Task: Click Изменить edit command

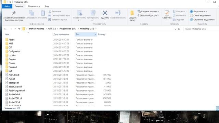Action: (x=179, y=15)
